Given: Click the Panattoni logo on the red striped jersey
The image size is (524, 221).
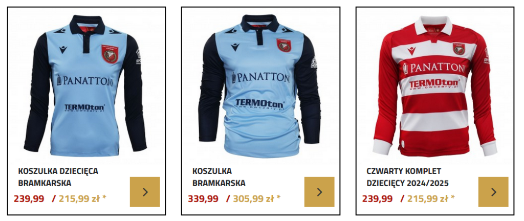Looking at the screenshot, I should tap(434, 68).
